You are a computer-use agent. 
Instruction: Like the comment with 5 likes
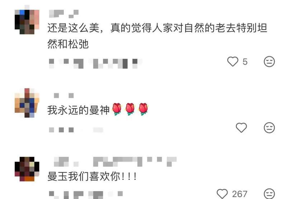click(232, 62)
